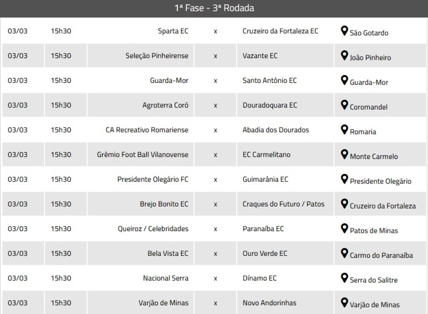Click the pin next to Varjão de Minas venue
428x314 pixels.
coord(344,302)
